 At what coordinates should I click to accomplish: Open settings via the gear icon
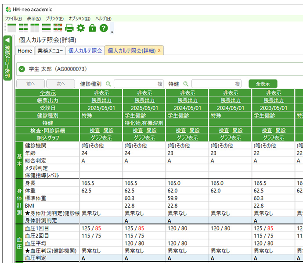81,28
